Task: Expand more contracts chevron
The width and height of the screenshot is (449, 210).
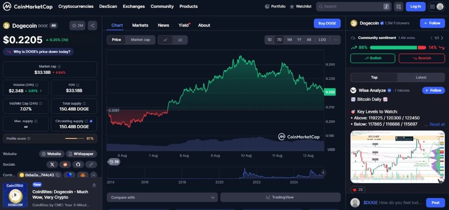Action: tap(93, 175)
